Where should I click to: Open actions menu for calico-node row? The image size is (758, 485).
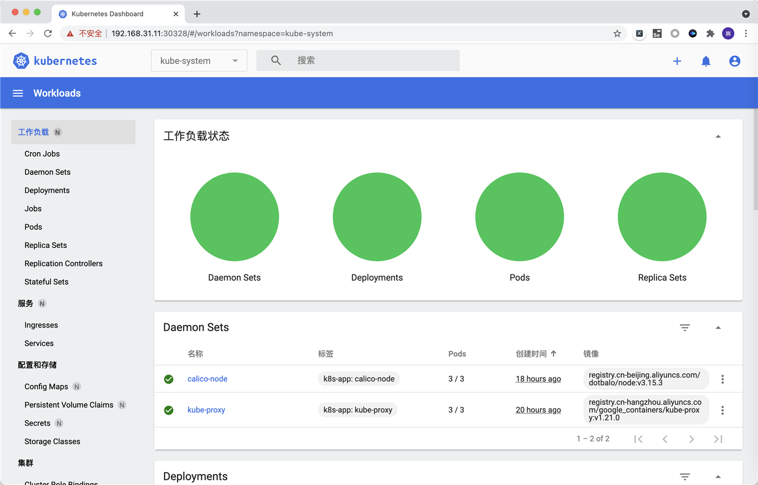pyautogui.click(x=723, y=379)
